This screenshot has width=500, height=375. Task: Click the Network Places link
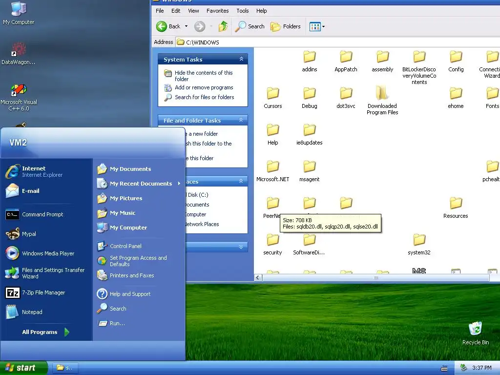(x=202, y=224)
